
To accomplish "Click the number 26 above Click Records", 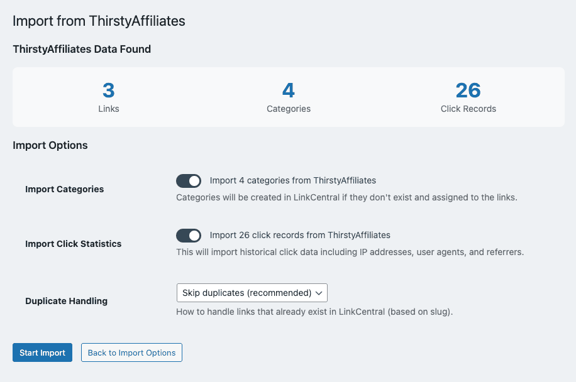I will pyautogui.click(x=468, y=90).
